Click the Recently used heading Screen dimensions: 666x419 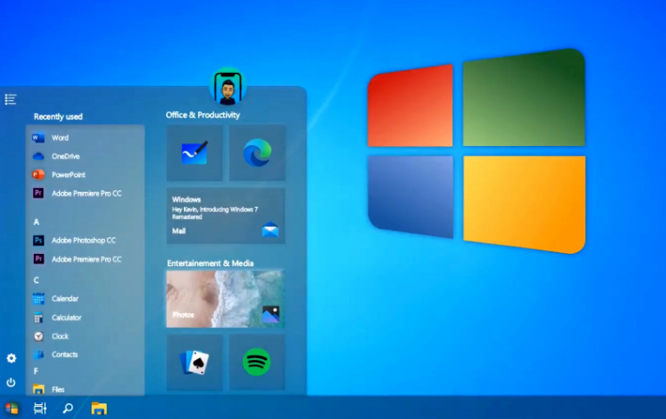click(x=58, y=116)
